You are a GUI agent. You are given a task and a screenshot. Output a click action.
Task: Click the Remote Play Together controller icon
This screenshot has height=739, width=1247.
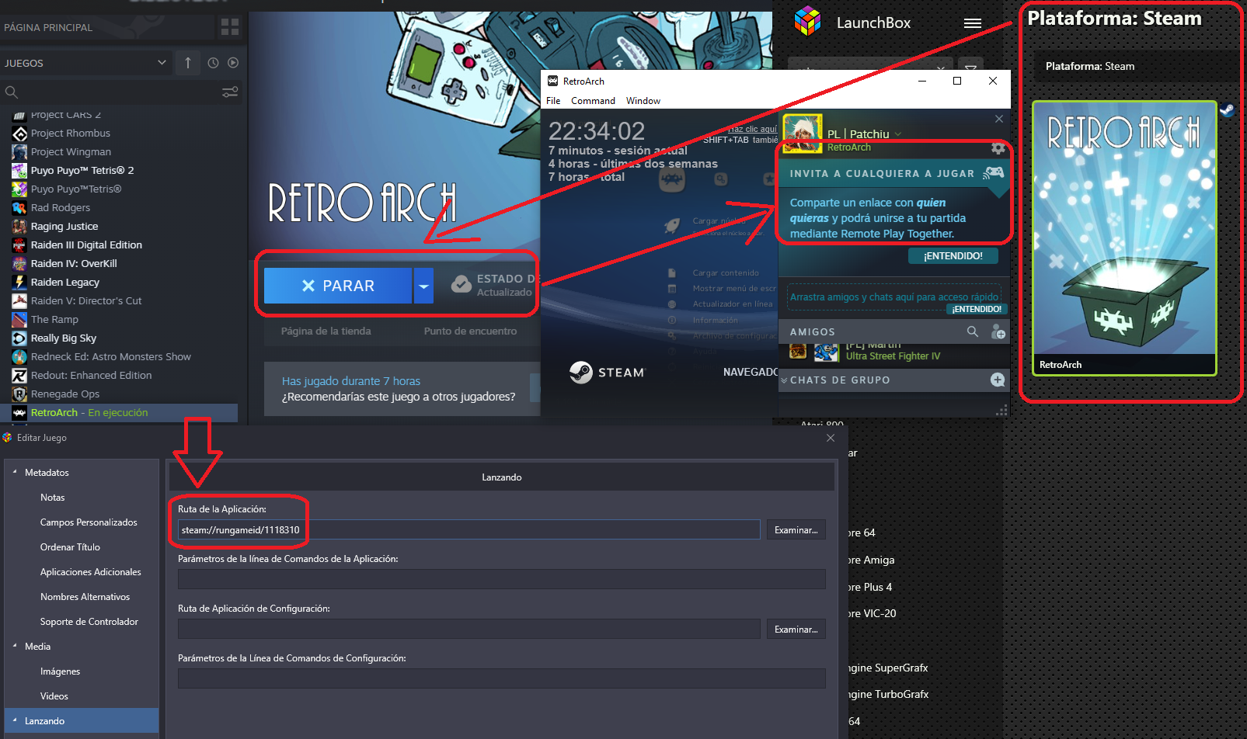click(994, 172)
